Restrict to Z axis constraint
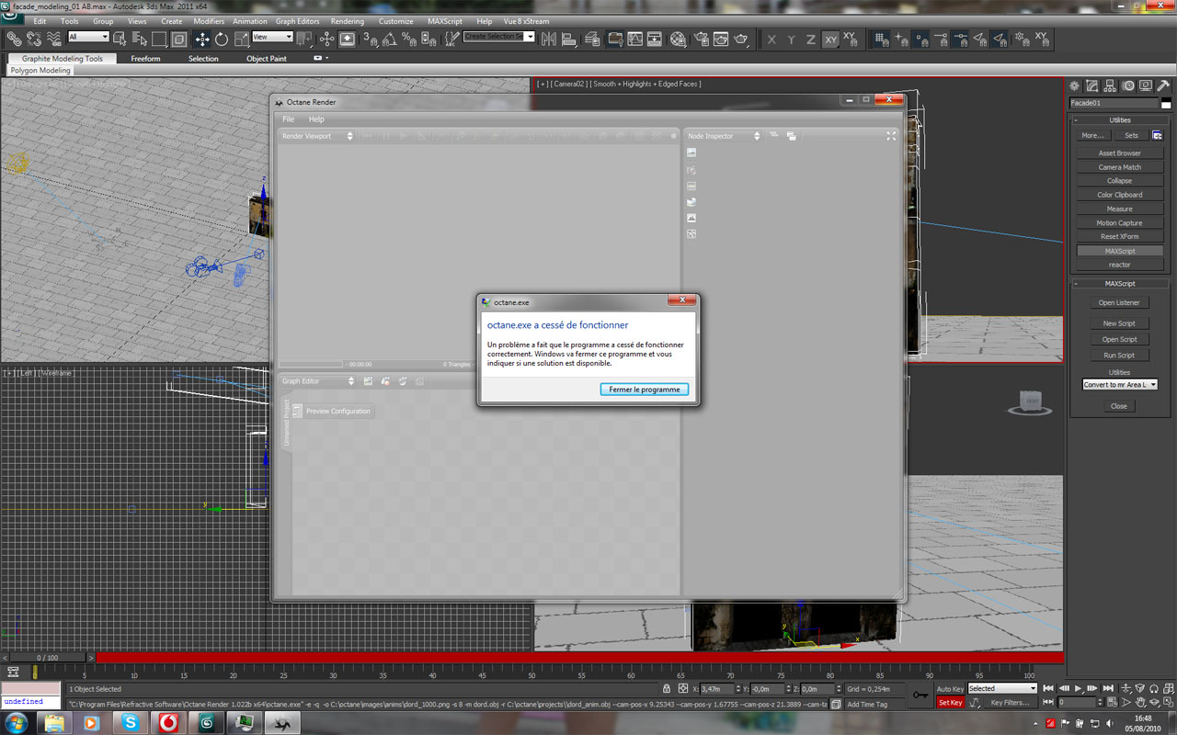 [x=810, y=40]
